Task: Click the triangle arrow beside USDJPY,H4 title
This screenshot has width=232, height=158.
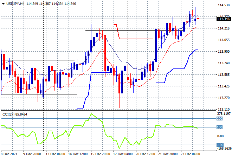Action: point(3,4)
